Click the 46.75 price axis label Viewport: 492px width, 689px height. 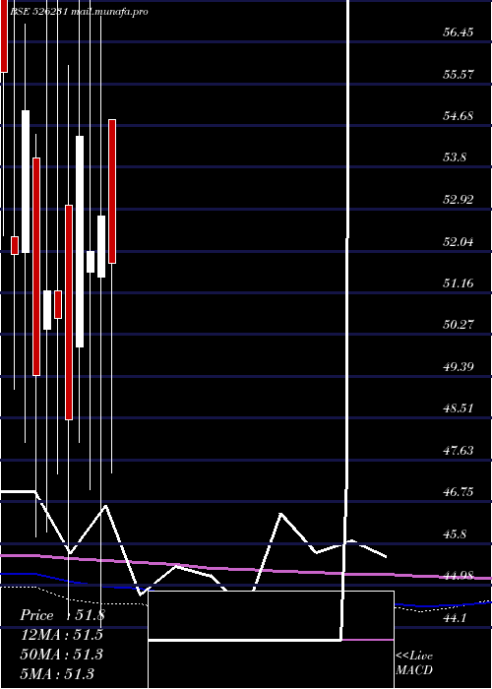click(x=459, y=492)
